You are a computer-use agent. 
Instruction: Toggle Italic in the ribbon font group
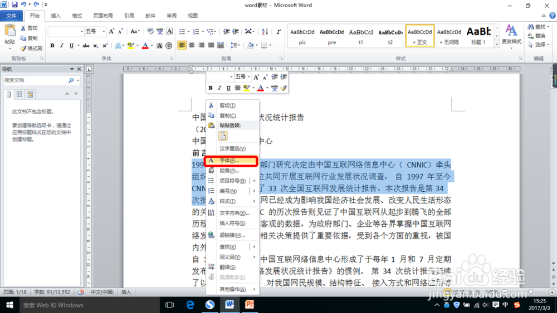(x=61, y=46)
